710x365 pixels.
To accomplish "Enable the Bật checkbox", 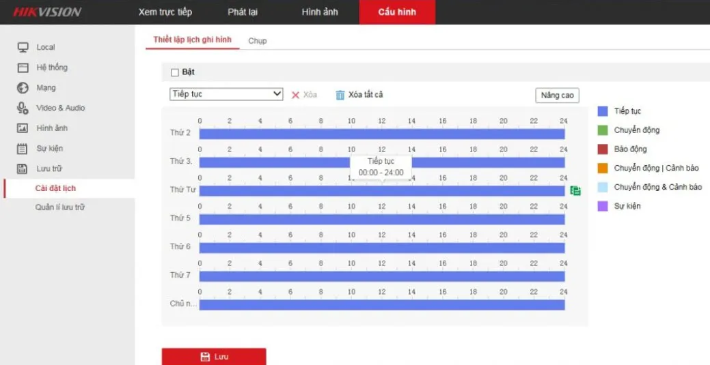I will click(x=175, y=72).
